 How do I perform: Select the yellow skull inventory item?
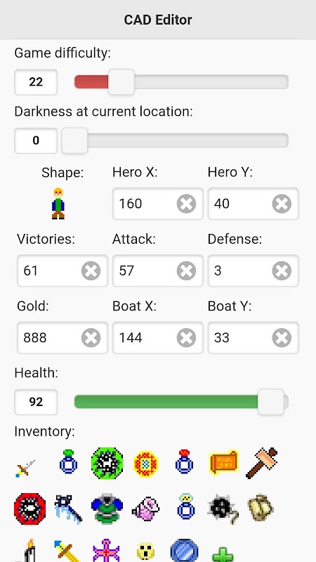pyautogui.click(x=146, y=552)
